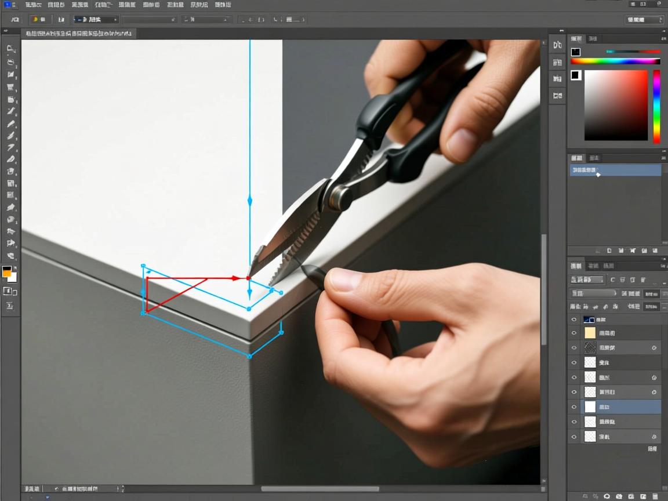Screen dimensions: 668x501
Task: Open the top collapsed panel icon in right dock
Action: tap(557, 45)
